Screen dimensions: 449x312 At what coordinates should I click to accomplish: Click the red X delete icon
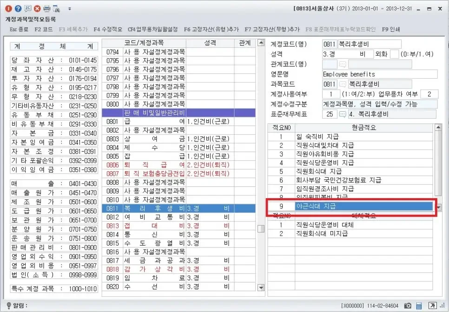point(36,8)
